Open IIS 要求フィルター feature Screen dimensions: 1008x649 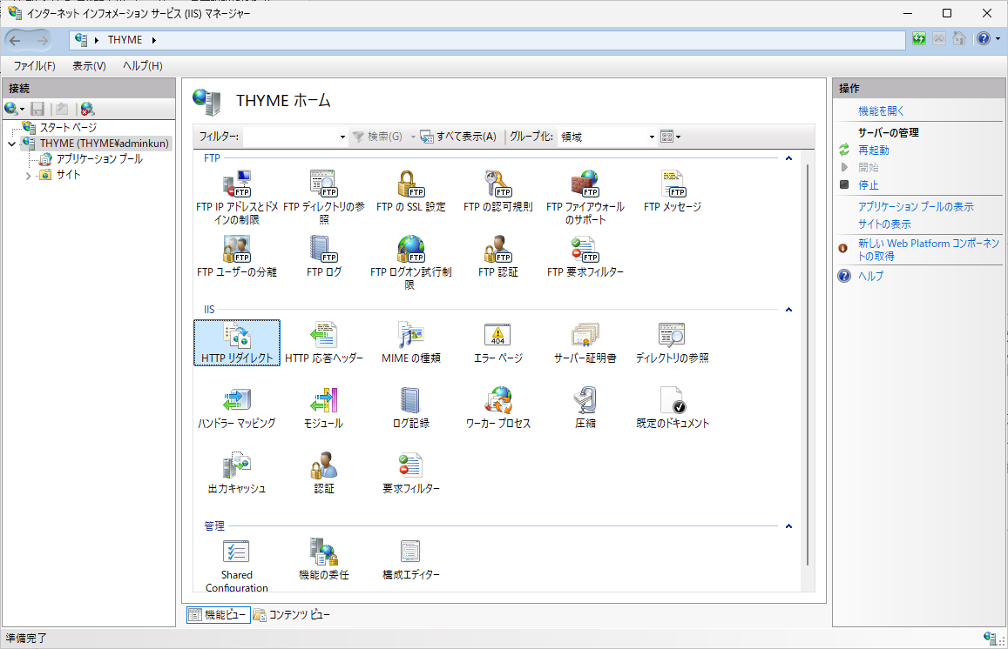click(411, 474)
